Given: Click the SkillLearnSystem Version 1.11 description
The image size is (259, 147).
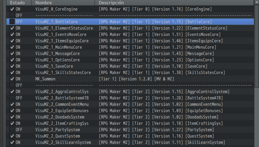Looking at the screenshot, I should pyautogui.click(x=162, y=142).
